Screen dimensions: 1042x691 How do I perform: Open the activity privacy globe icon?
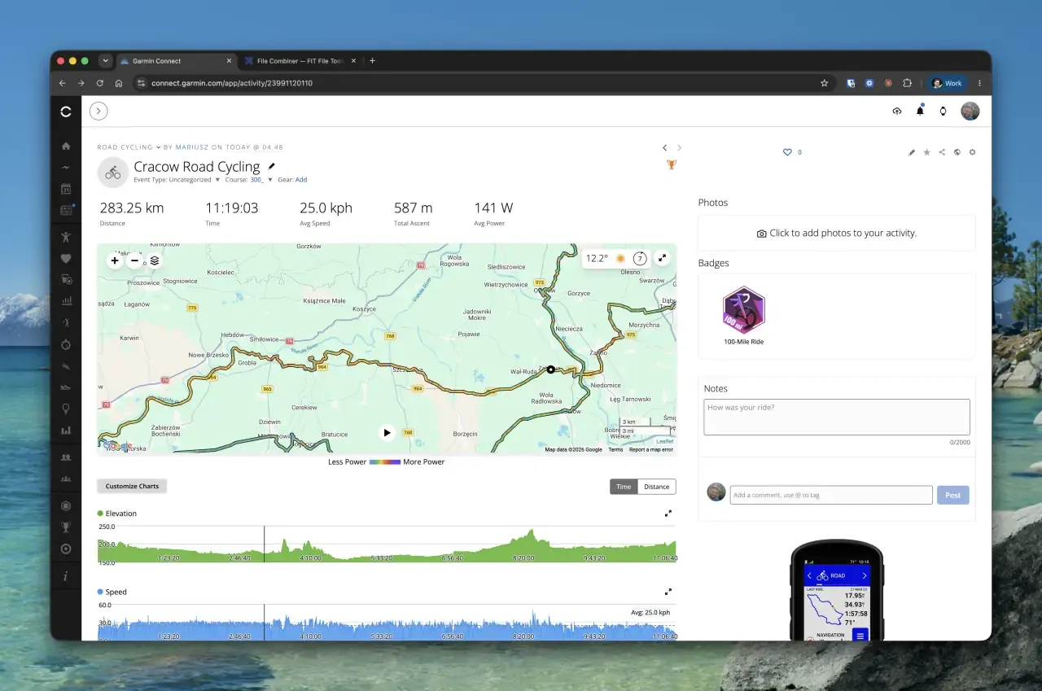click(x=957, y=152)
